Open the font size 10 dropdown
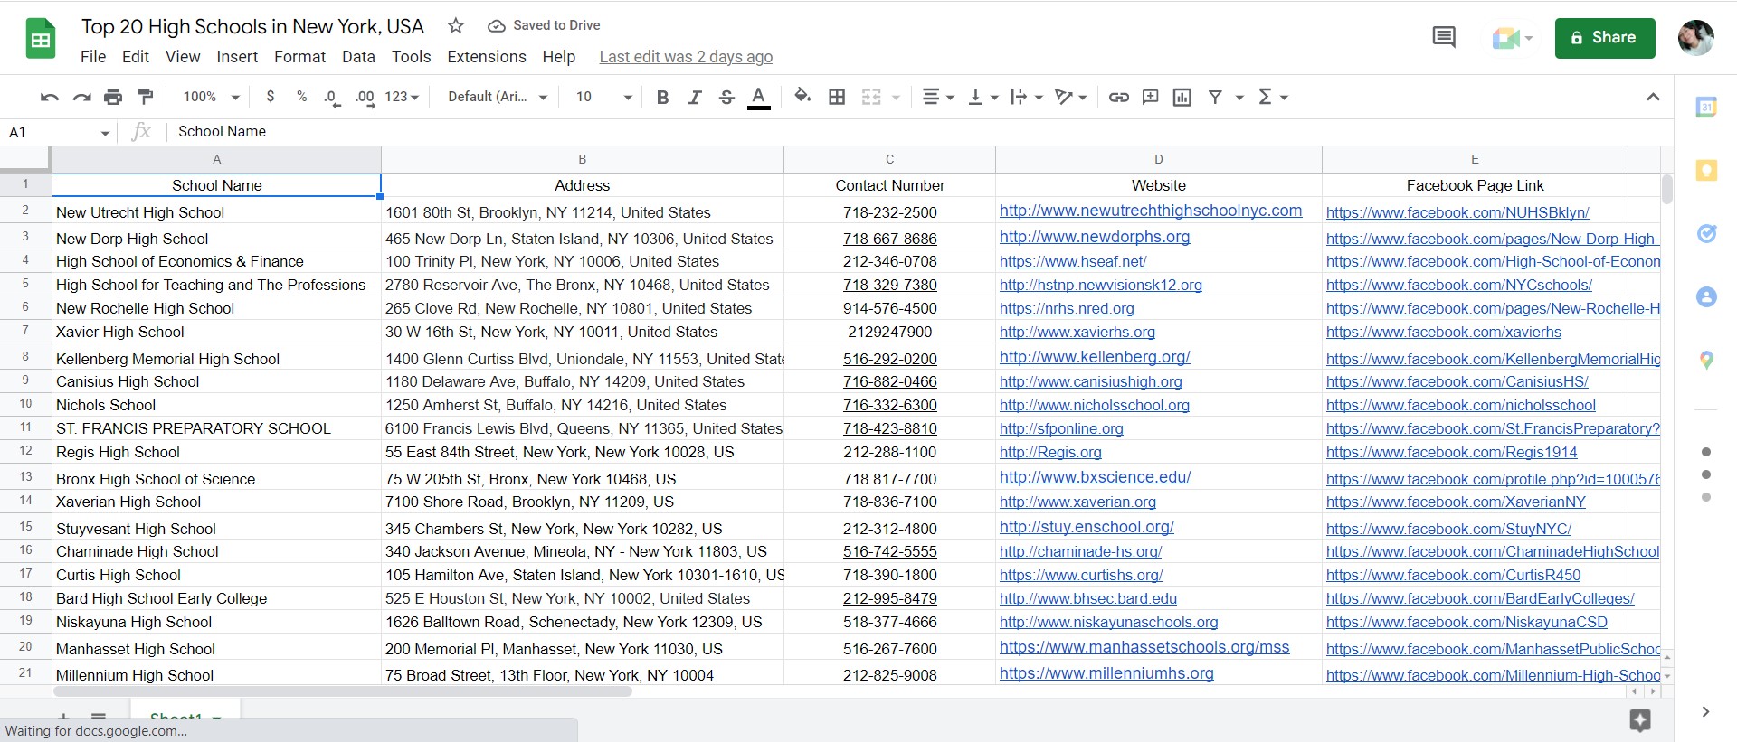Viewport: 1737px width, 742px height. tap(603, 97)
